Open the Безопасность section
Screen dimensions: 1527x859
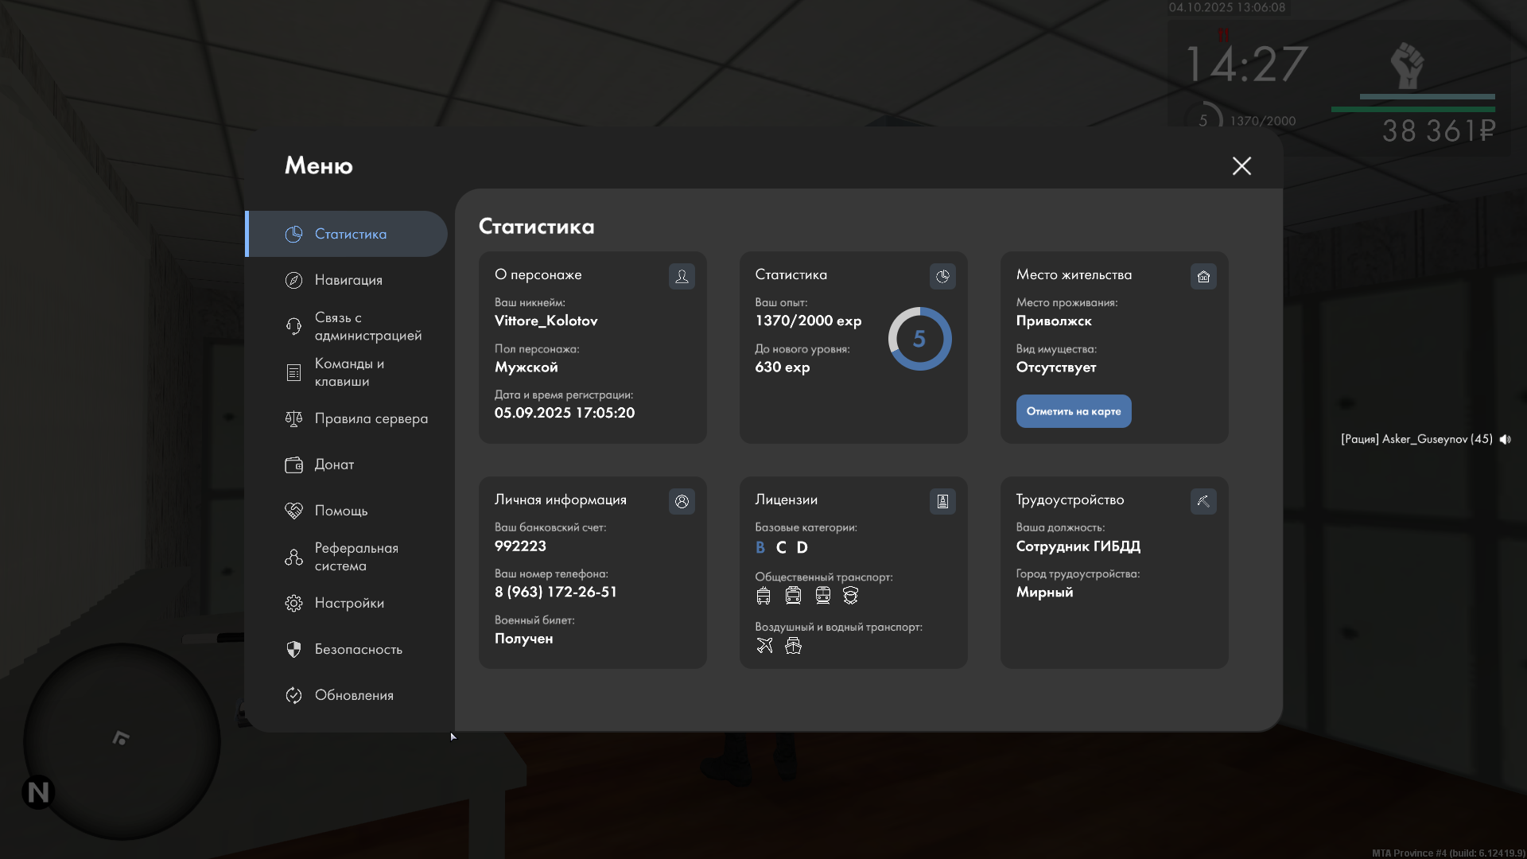pyautogui.click(x=358, y=649)
